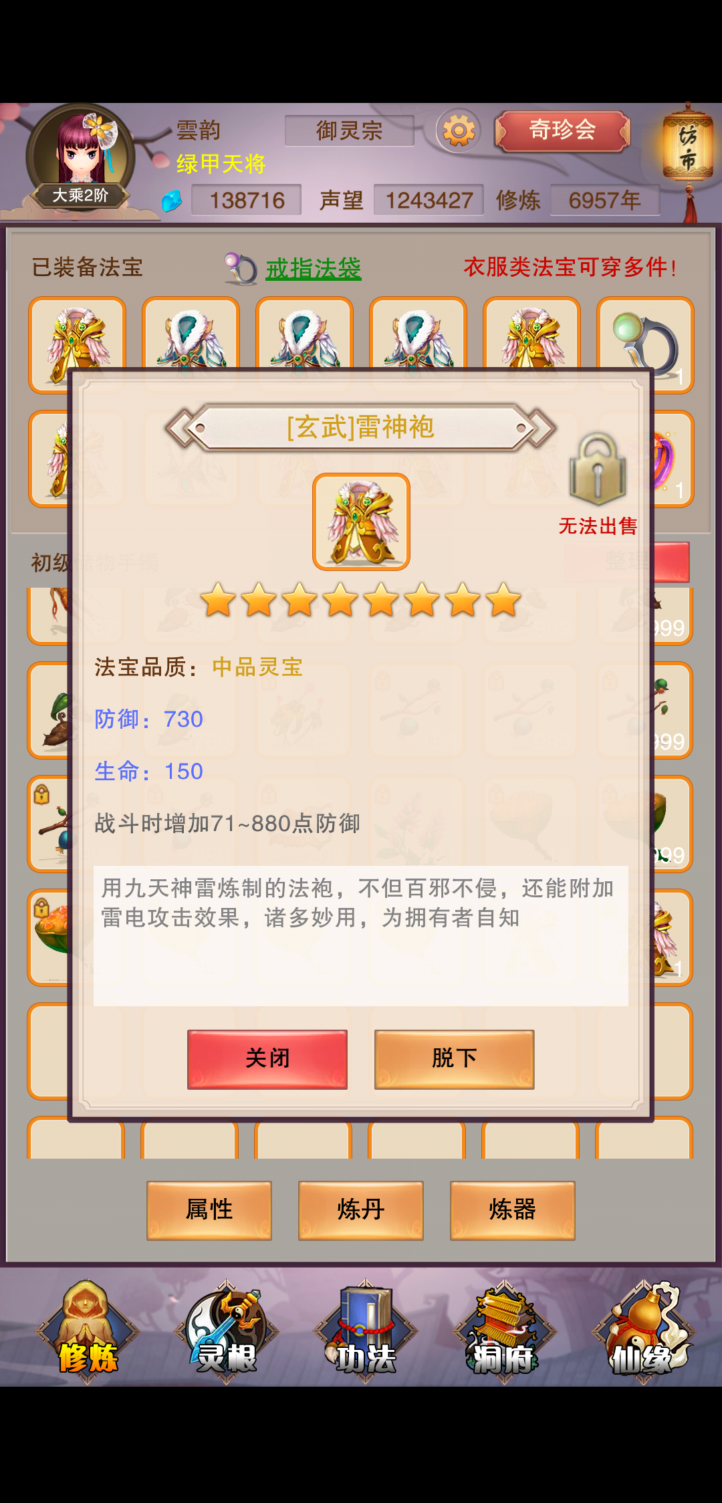Open the 戒指法袋 link
This screenshot has height=1503, width=722.
tap(314, 269)
